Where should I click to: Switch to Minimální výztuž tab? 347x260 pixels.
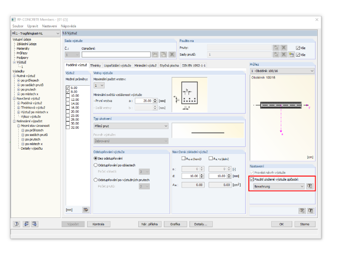(145, 65)
